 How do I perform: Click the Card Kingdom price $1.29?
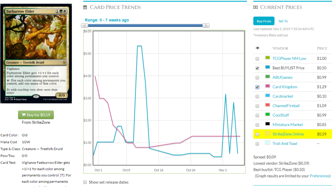click(x=321, y=87)
